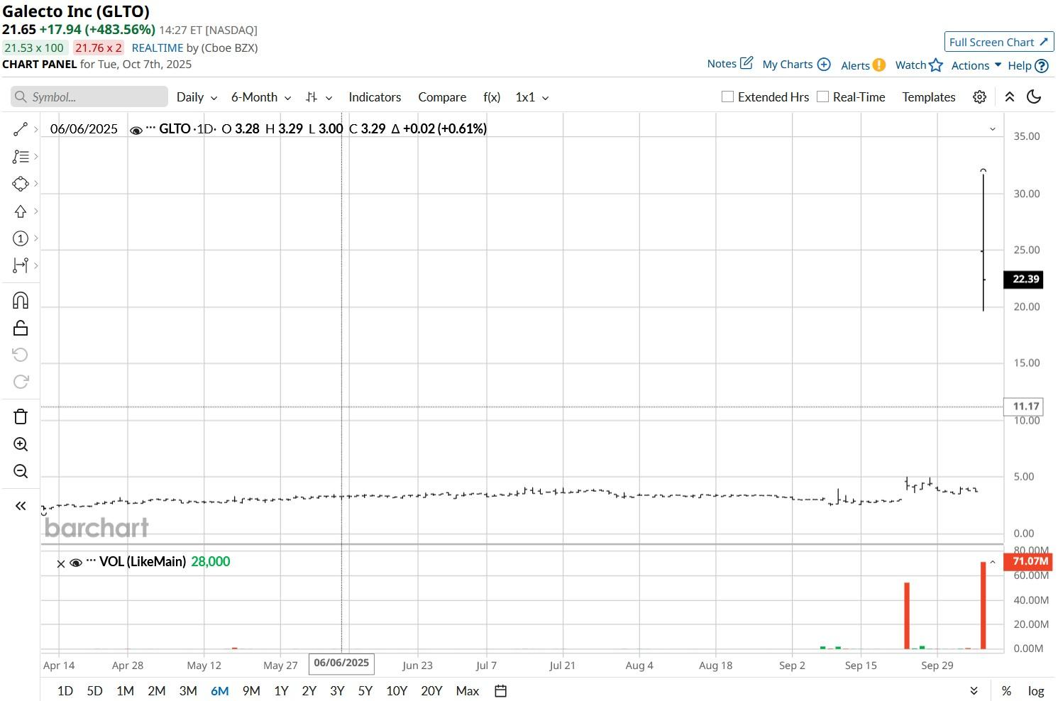The height and width of the screenshot is (701, 1058).
Task: Undo the last chart action
Action: (20, 355)
